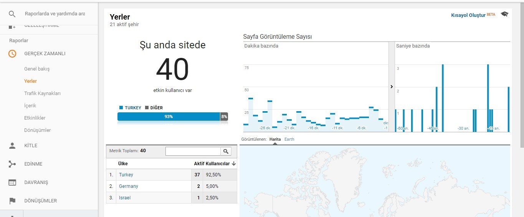Click the Turkey 93% bar segment

[x=169, y=117]
